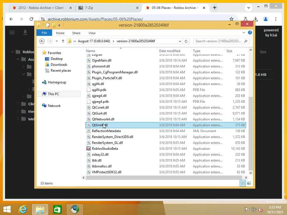287x215 pixels.
Task: Sort files by Date modified column
Action: tap(174, 51)
